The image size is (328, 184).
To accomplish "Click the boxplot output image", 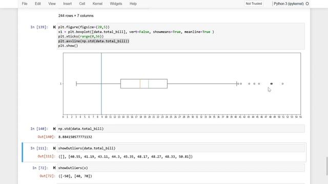I will click(181, 85).
